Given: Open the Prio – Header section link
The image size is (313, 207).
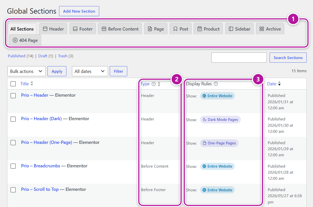Looking at the screenshot, I should click(x=35, y=95).
